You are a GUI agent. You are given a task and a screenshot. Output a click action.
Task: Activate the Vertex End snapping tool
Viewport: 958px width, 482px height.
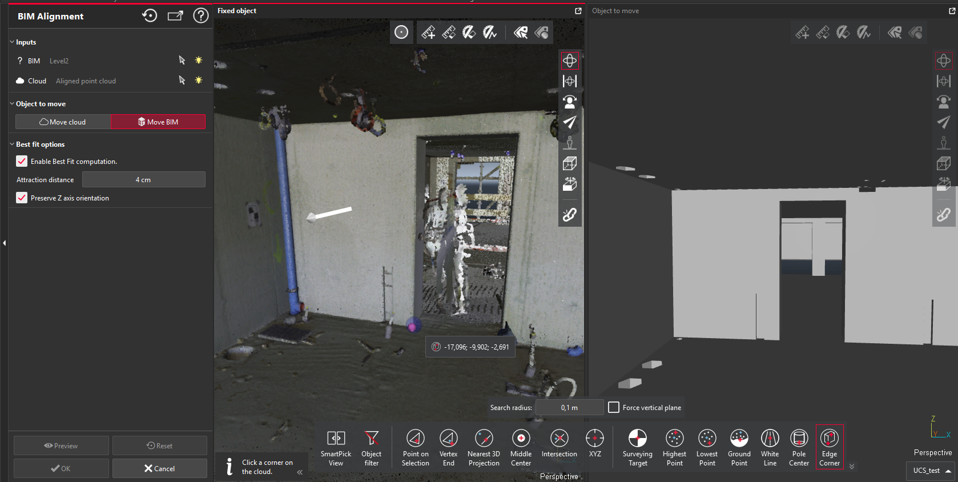(x=448, y=447)
